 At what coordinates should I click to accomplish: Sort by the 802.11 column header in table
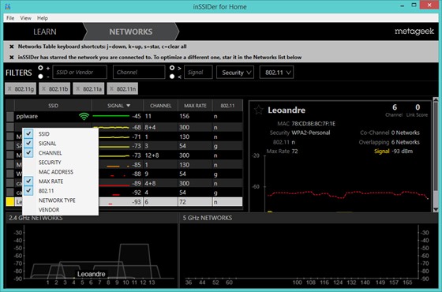(x=227, y=106)
